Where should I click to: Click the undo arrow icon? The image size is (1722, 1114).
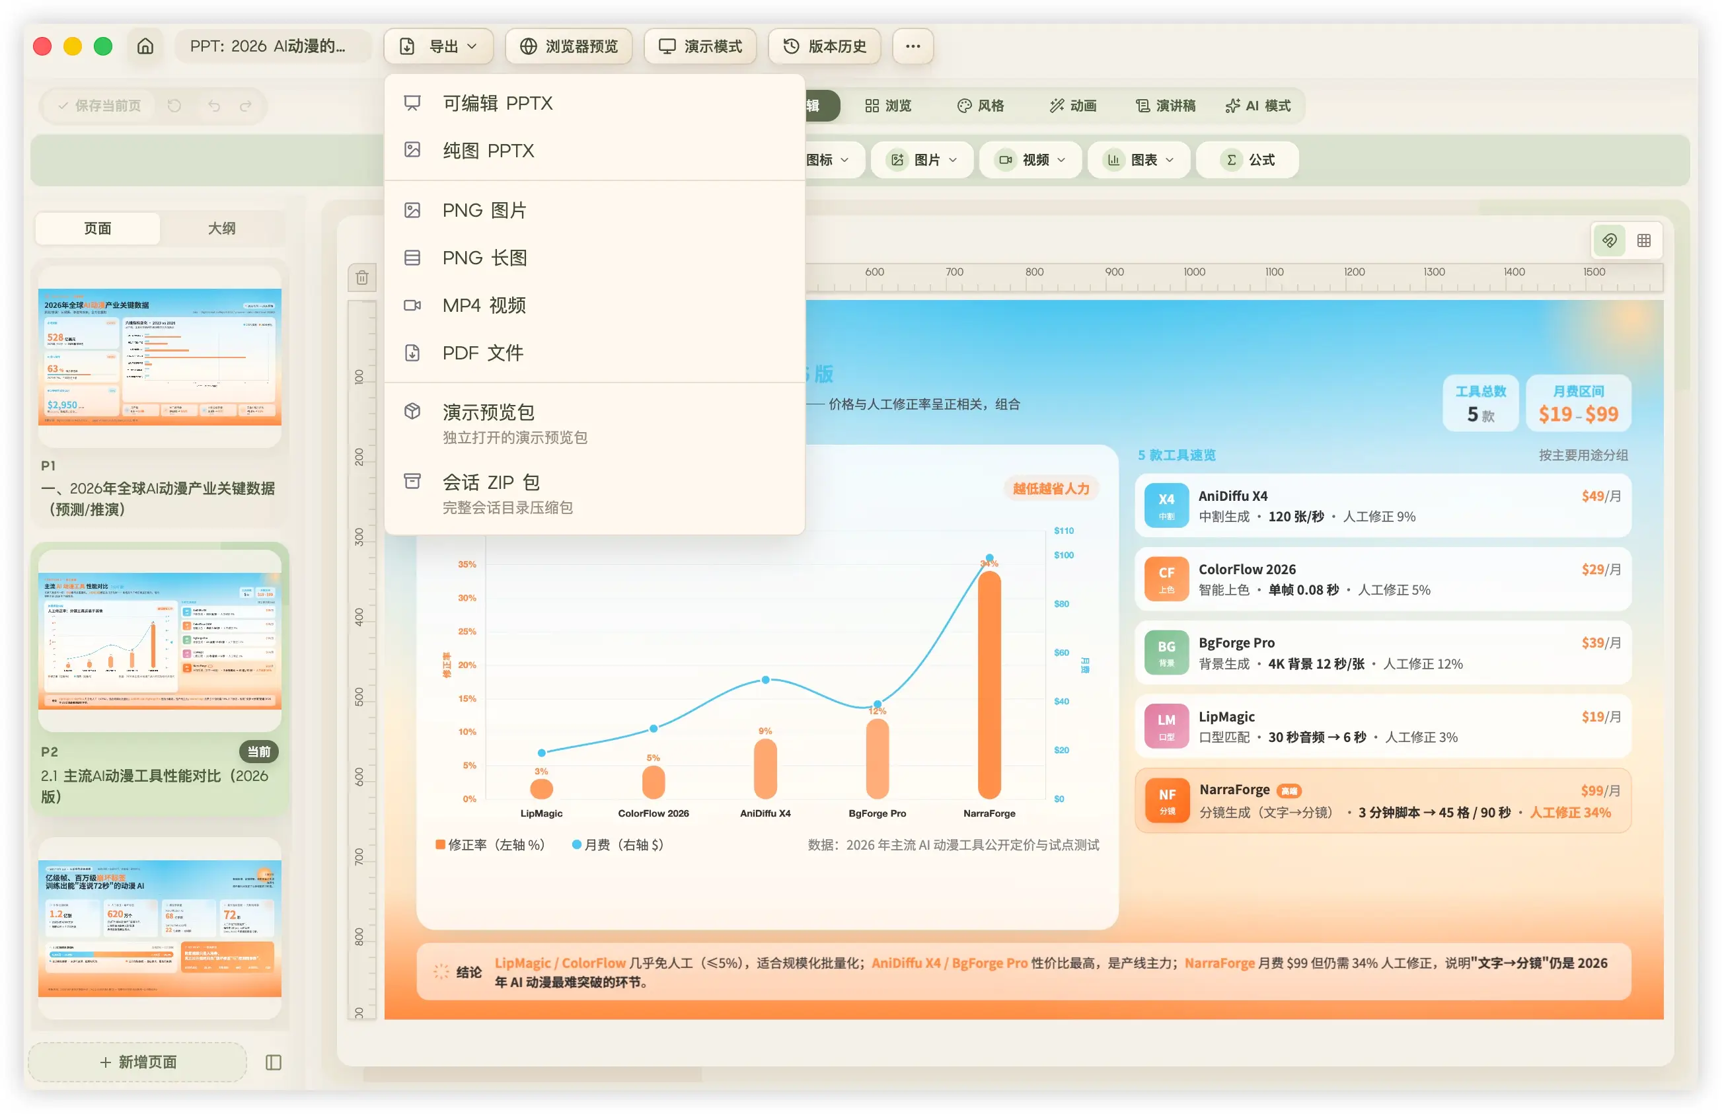[214, 106]
